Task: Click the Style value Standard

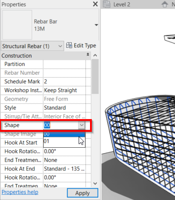Action: [x=65, y=108]
